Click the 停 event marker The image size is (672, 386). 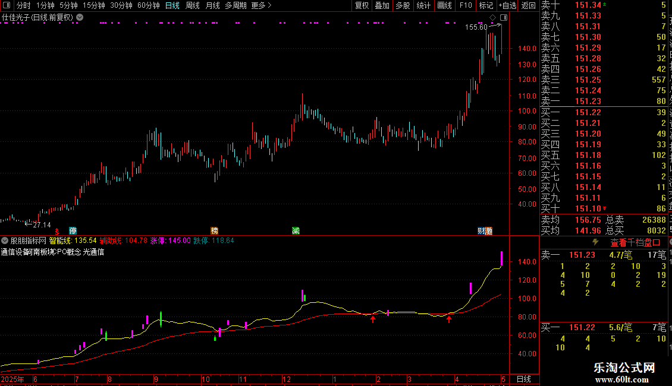pyautogui.click(x=73, y=230)
